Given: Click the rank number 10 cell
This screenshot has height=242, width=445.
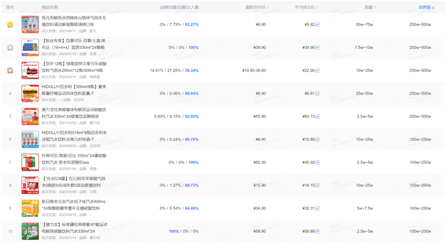Looking at the screenshot, I should click(x=10, y=232).
